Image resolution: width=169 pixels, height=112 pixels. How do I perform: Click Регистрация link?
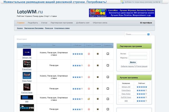(x=142, y=66)
